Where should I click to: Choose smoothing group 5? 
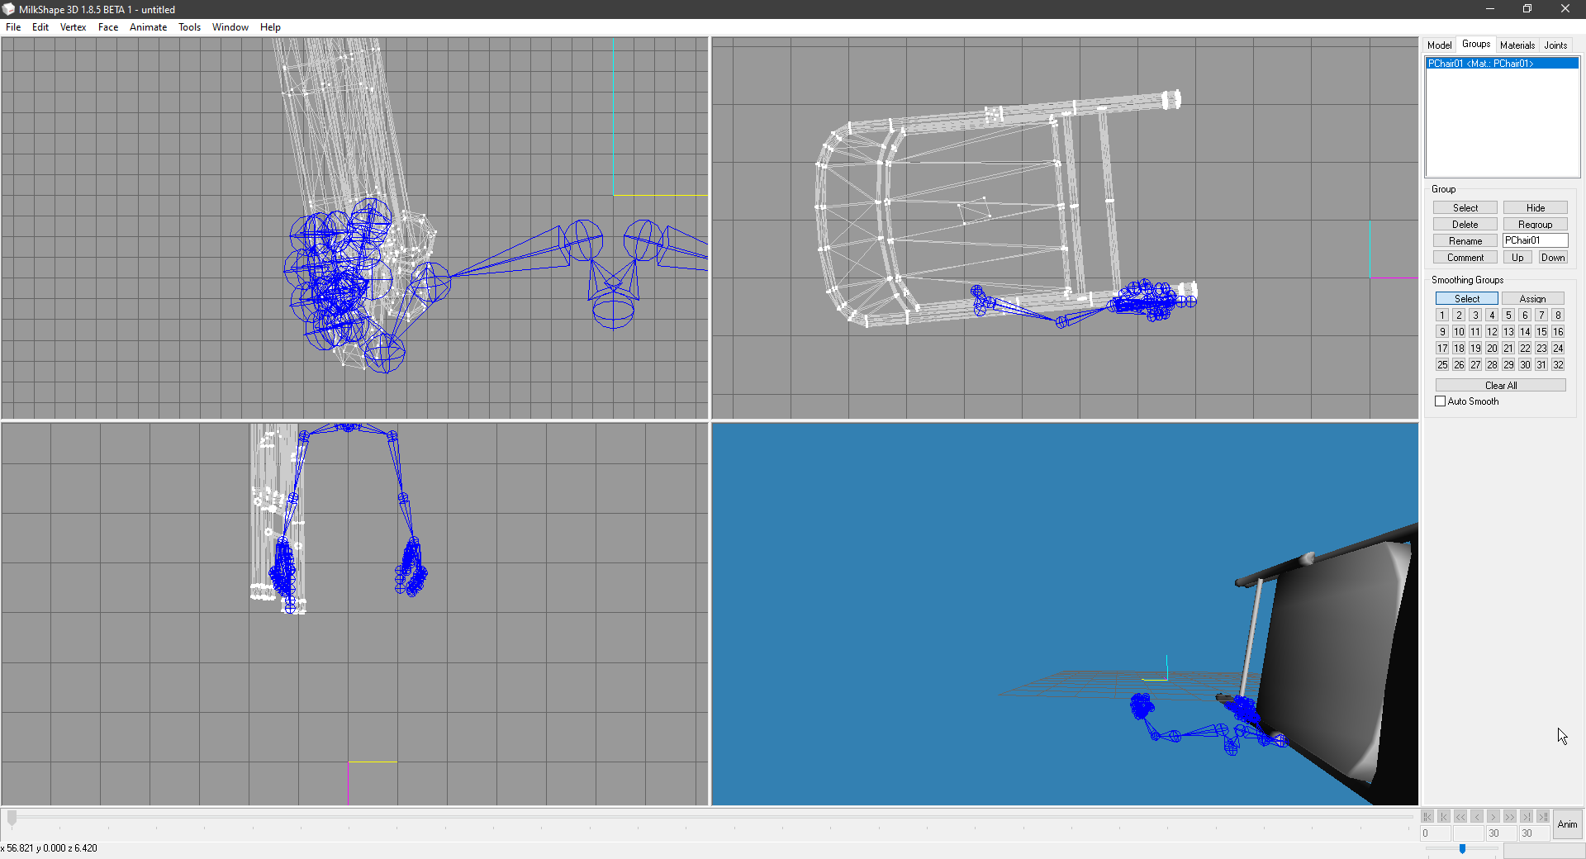click(1508, 316)
